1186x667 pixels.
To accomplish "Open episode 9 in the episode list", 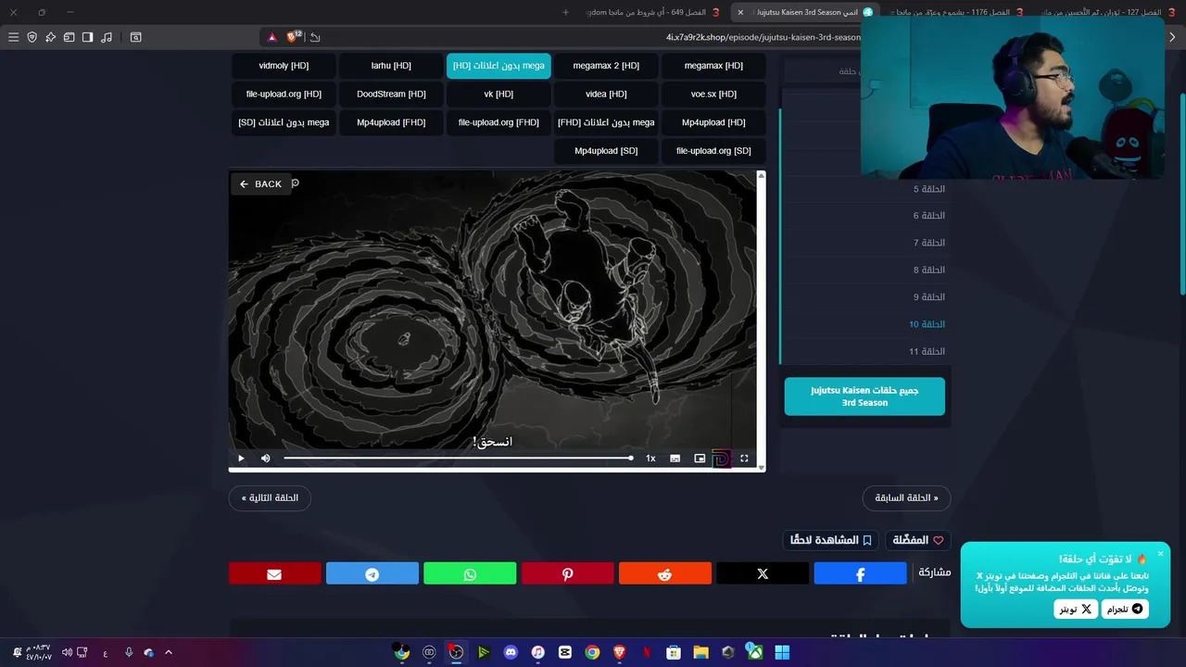I will [928, 297].
